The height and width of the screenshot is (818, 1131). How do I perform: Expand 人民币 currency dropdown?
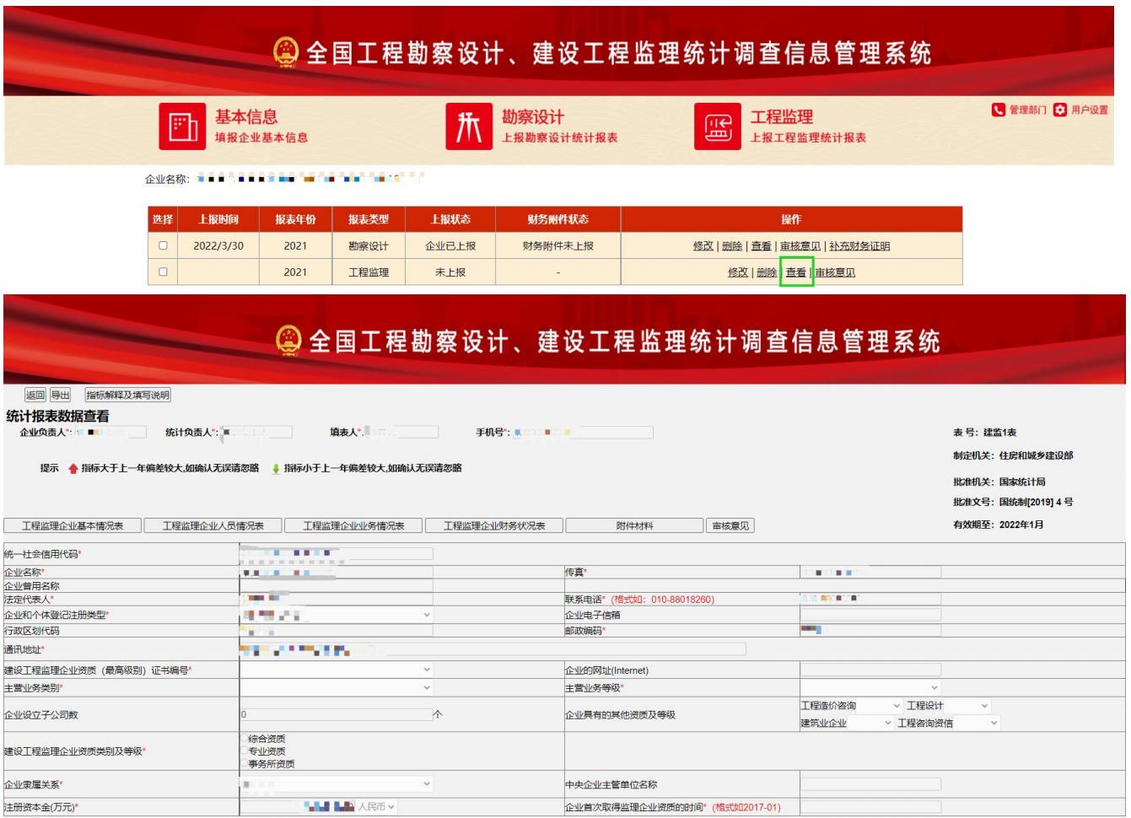pos(376,807)
